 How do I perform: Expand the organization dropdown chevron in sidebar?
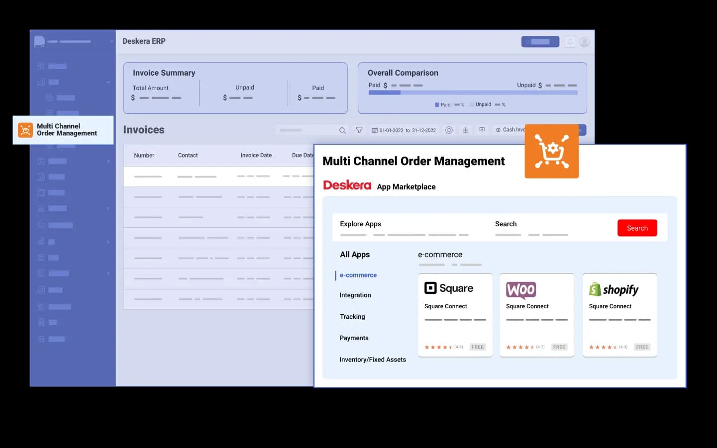click(111, 41)
